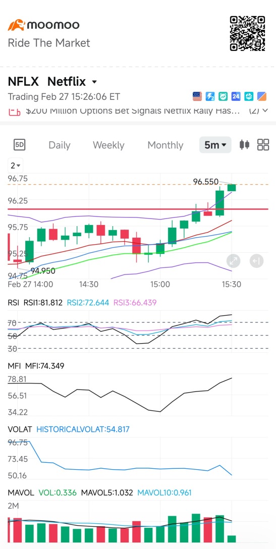276x549 pixels.
Task: Tap the moomoo bull logo
Action: click(x=17, y=25)
